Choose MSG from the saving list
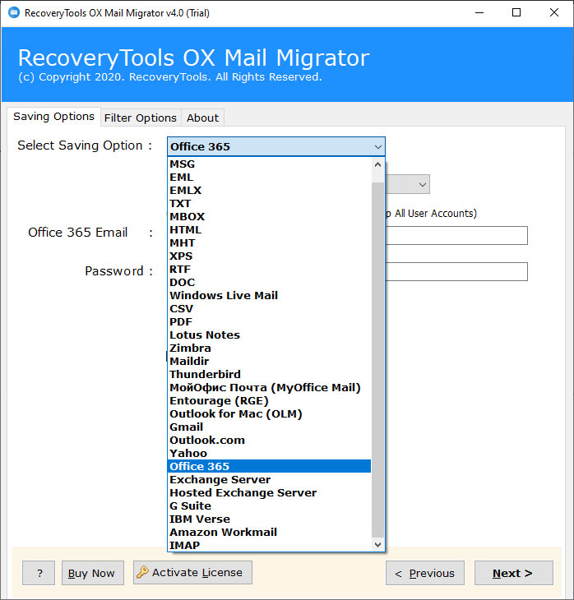Image resolution: width=574 pixels, height=600 pixels. [270, 164]
